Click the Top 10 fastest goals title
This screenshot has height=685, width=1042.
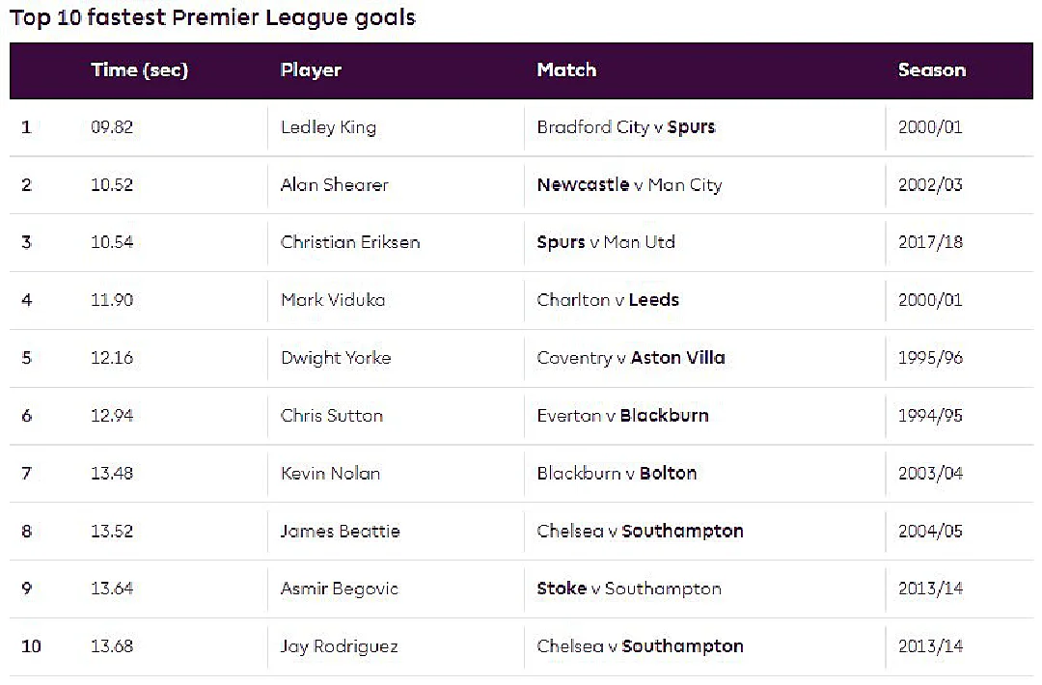point(212,18)
